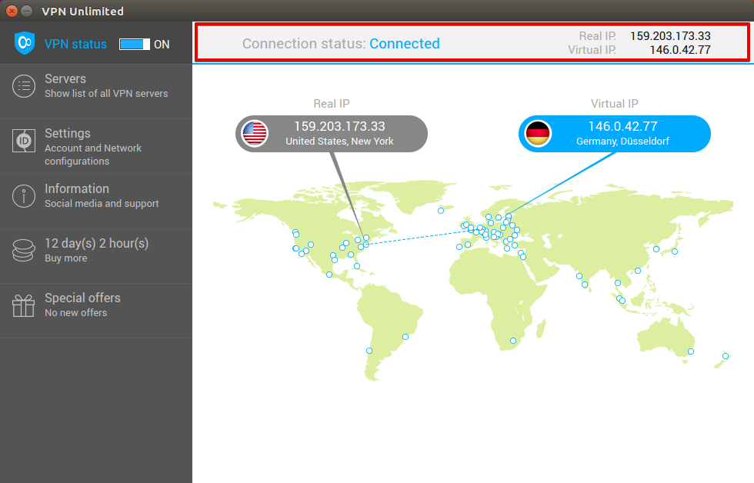This screenshot has width=754, height=483.
Task: Select the Iceland server dot on map
Action: tap(441, 211)
